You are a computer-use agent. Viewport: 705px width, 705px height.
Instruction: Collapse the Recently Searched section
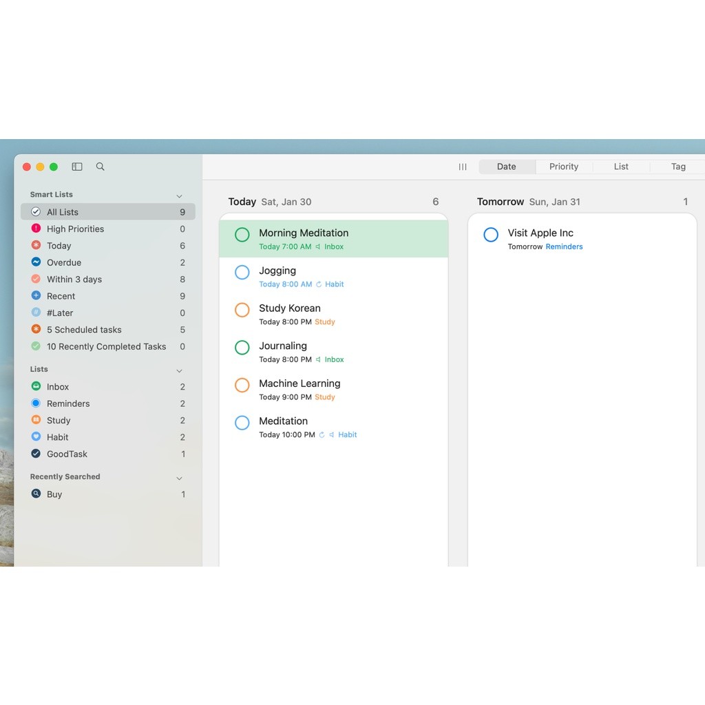click(x=180, y=478)
